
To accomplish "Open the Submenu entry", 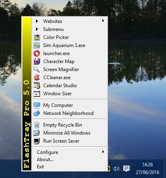I will 70,29.
